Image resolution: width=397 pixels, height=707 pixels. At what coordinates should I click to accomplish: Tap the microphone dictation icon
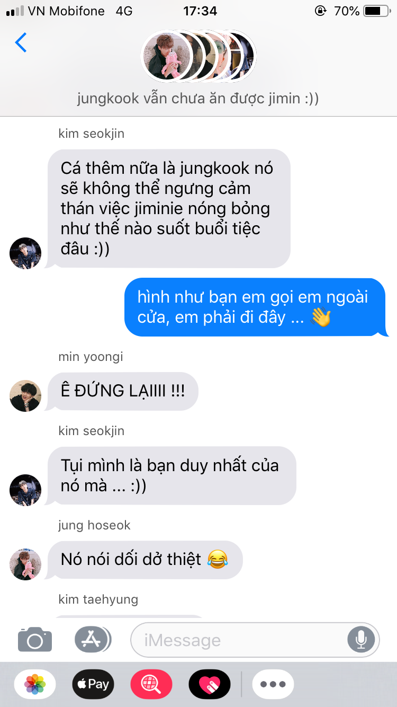coord(361,640)
